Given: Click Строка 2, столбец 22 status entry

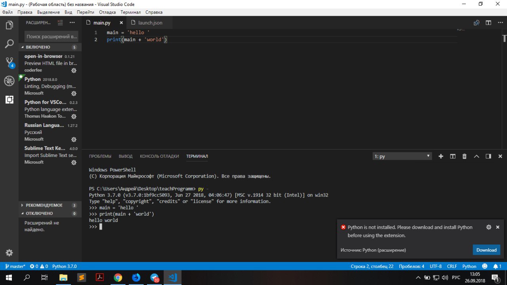Looking at the screenshot, I should pyautogui.click(x=372, y=266).
